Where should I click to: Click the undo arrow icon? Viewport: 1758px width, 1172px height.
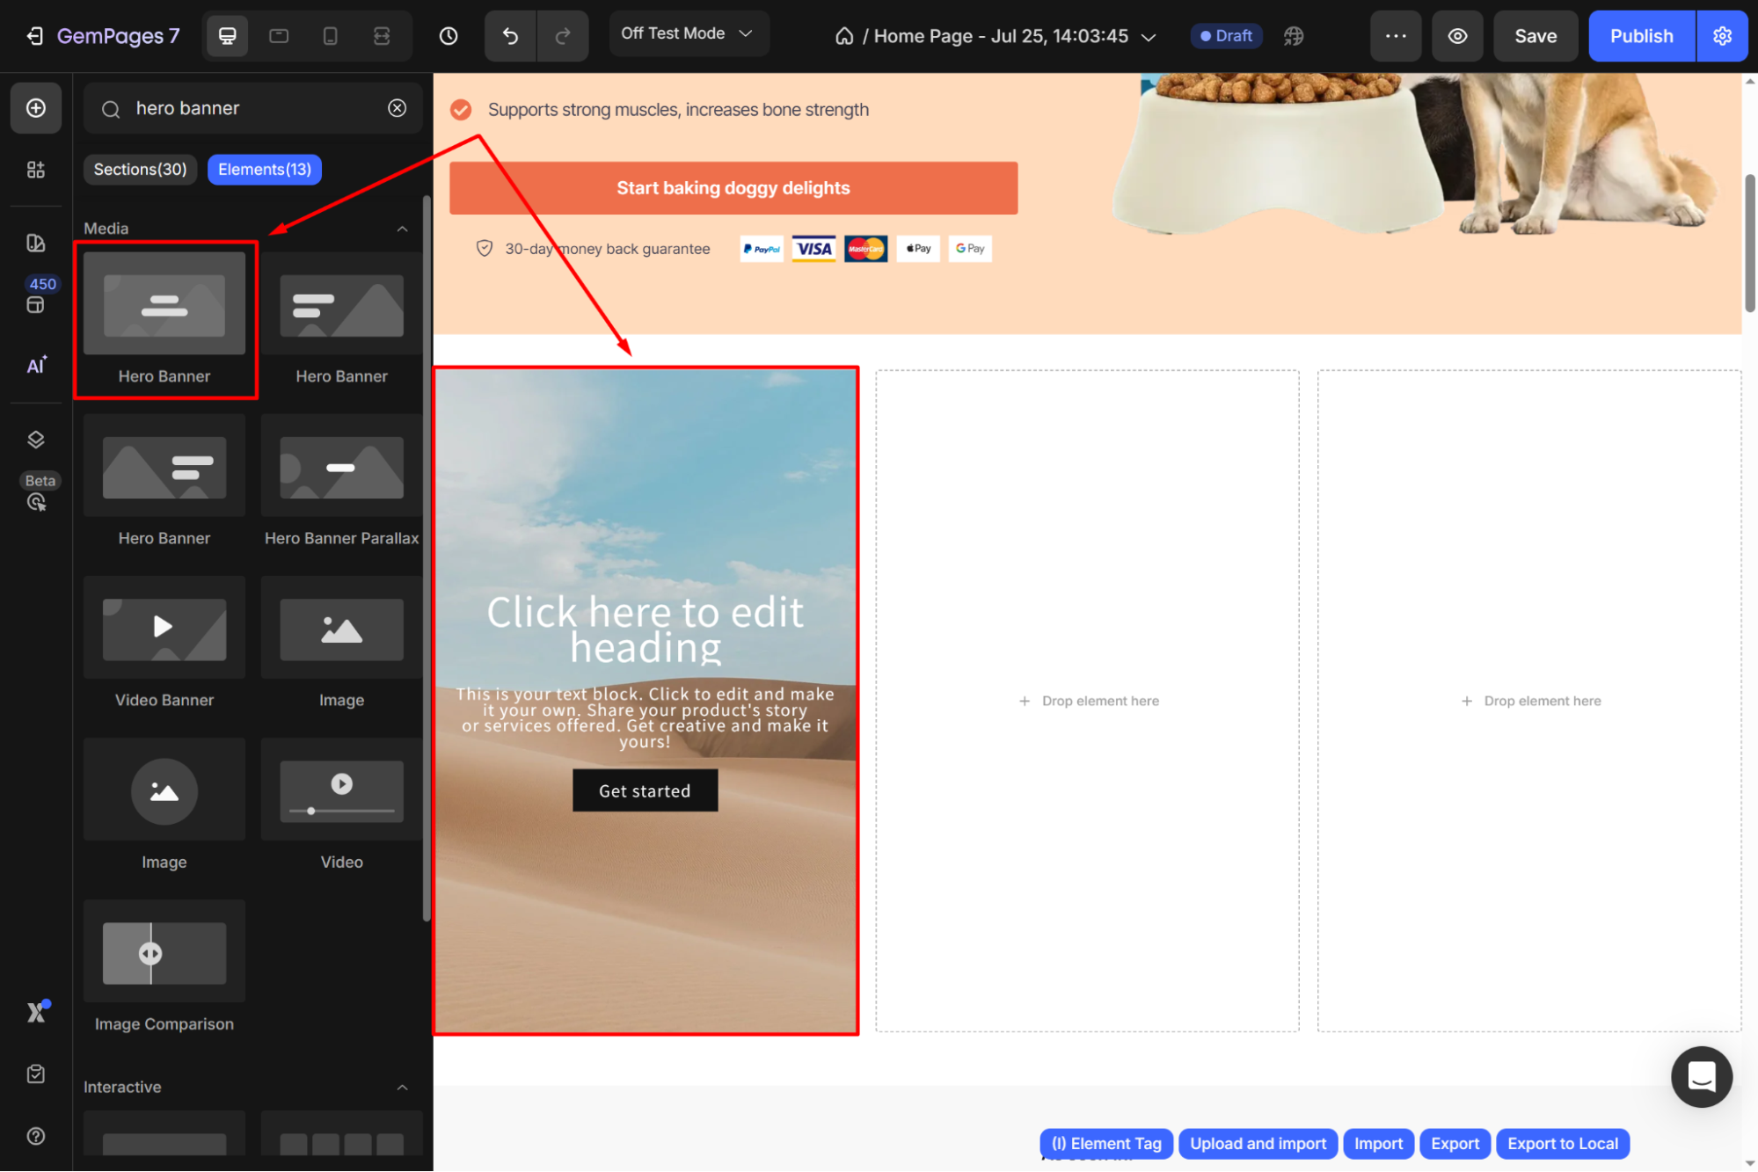510,36
